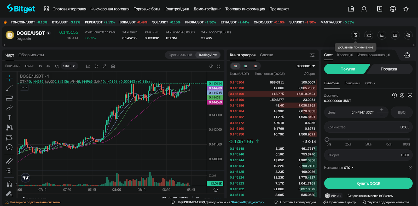The image size is (418, 206).
Task: Open the layout settings gear icon
Action: point(408,35)
